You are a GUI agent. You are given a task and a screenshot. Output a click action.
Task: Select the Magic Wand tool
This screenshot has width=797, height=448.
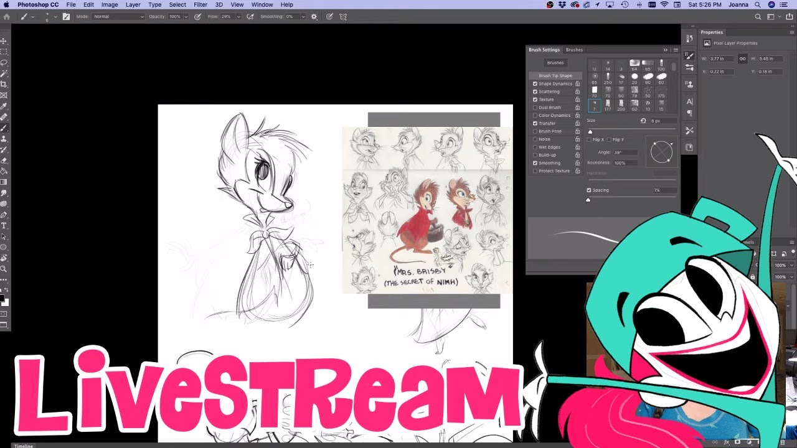click(x=4, y=73)
